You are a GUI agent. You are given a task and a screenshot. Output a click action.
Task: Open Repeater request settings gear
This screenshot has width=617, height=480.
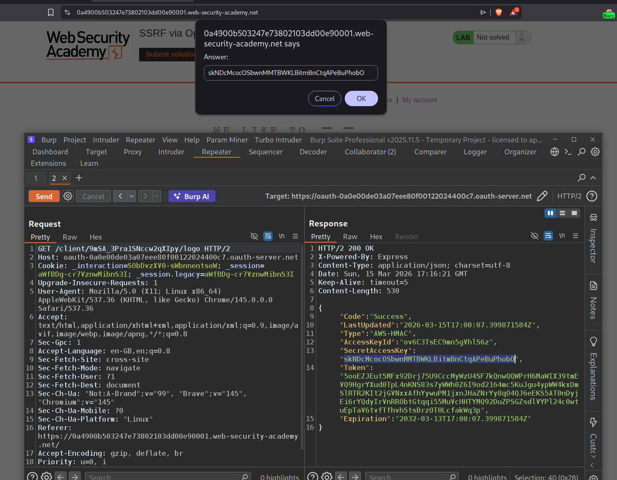pyautogui.click(x=68, y=196)
